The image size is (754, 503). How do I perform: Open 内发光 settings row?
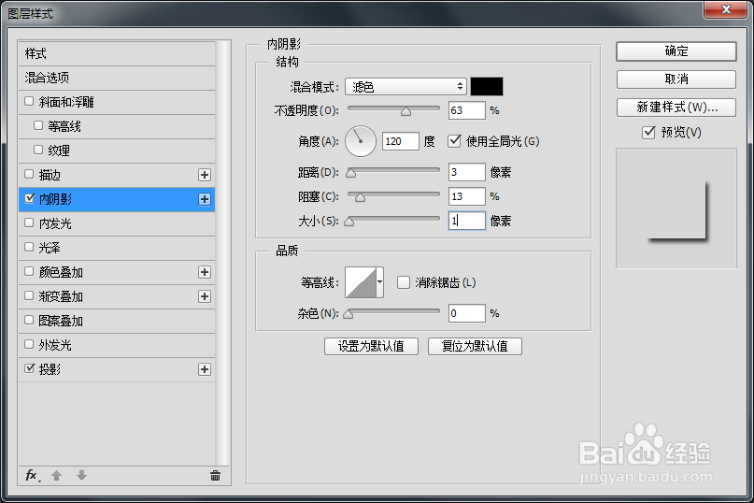[x=117, y=223]
